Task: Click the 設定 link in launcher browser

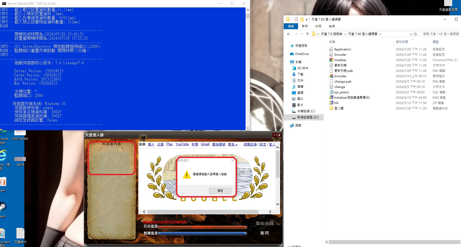Action: 263,144
